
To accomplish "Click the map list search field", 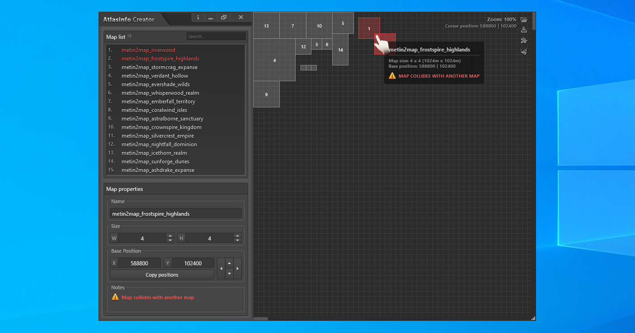I will (x=216, y=37).
